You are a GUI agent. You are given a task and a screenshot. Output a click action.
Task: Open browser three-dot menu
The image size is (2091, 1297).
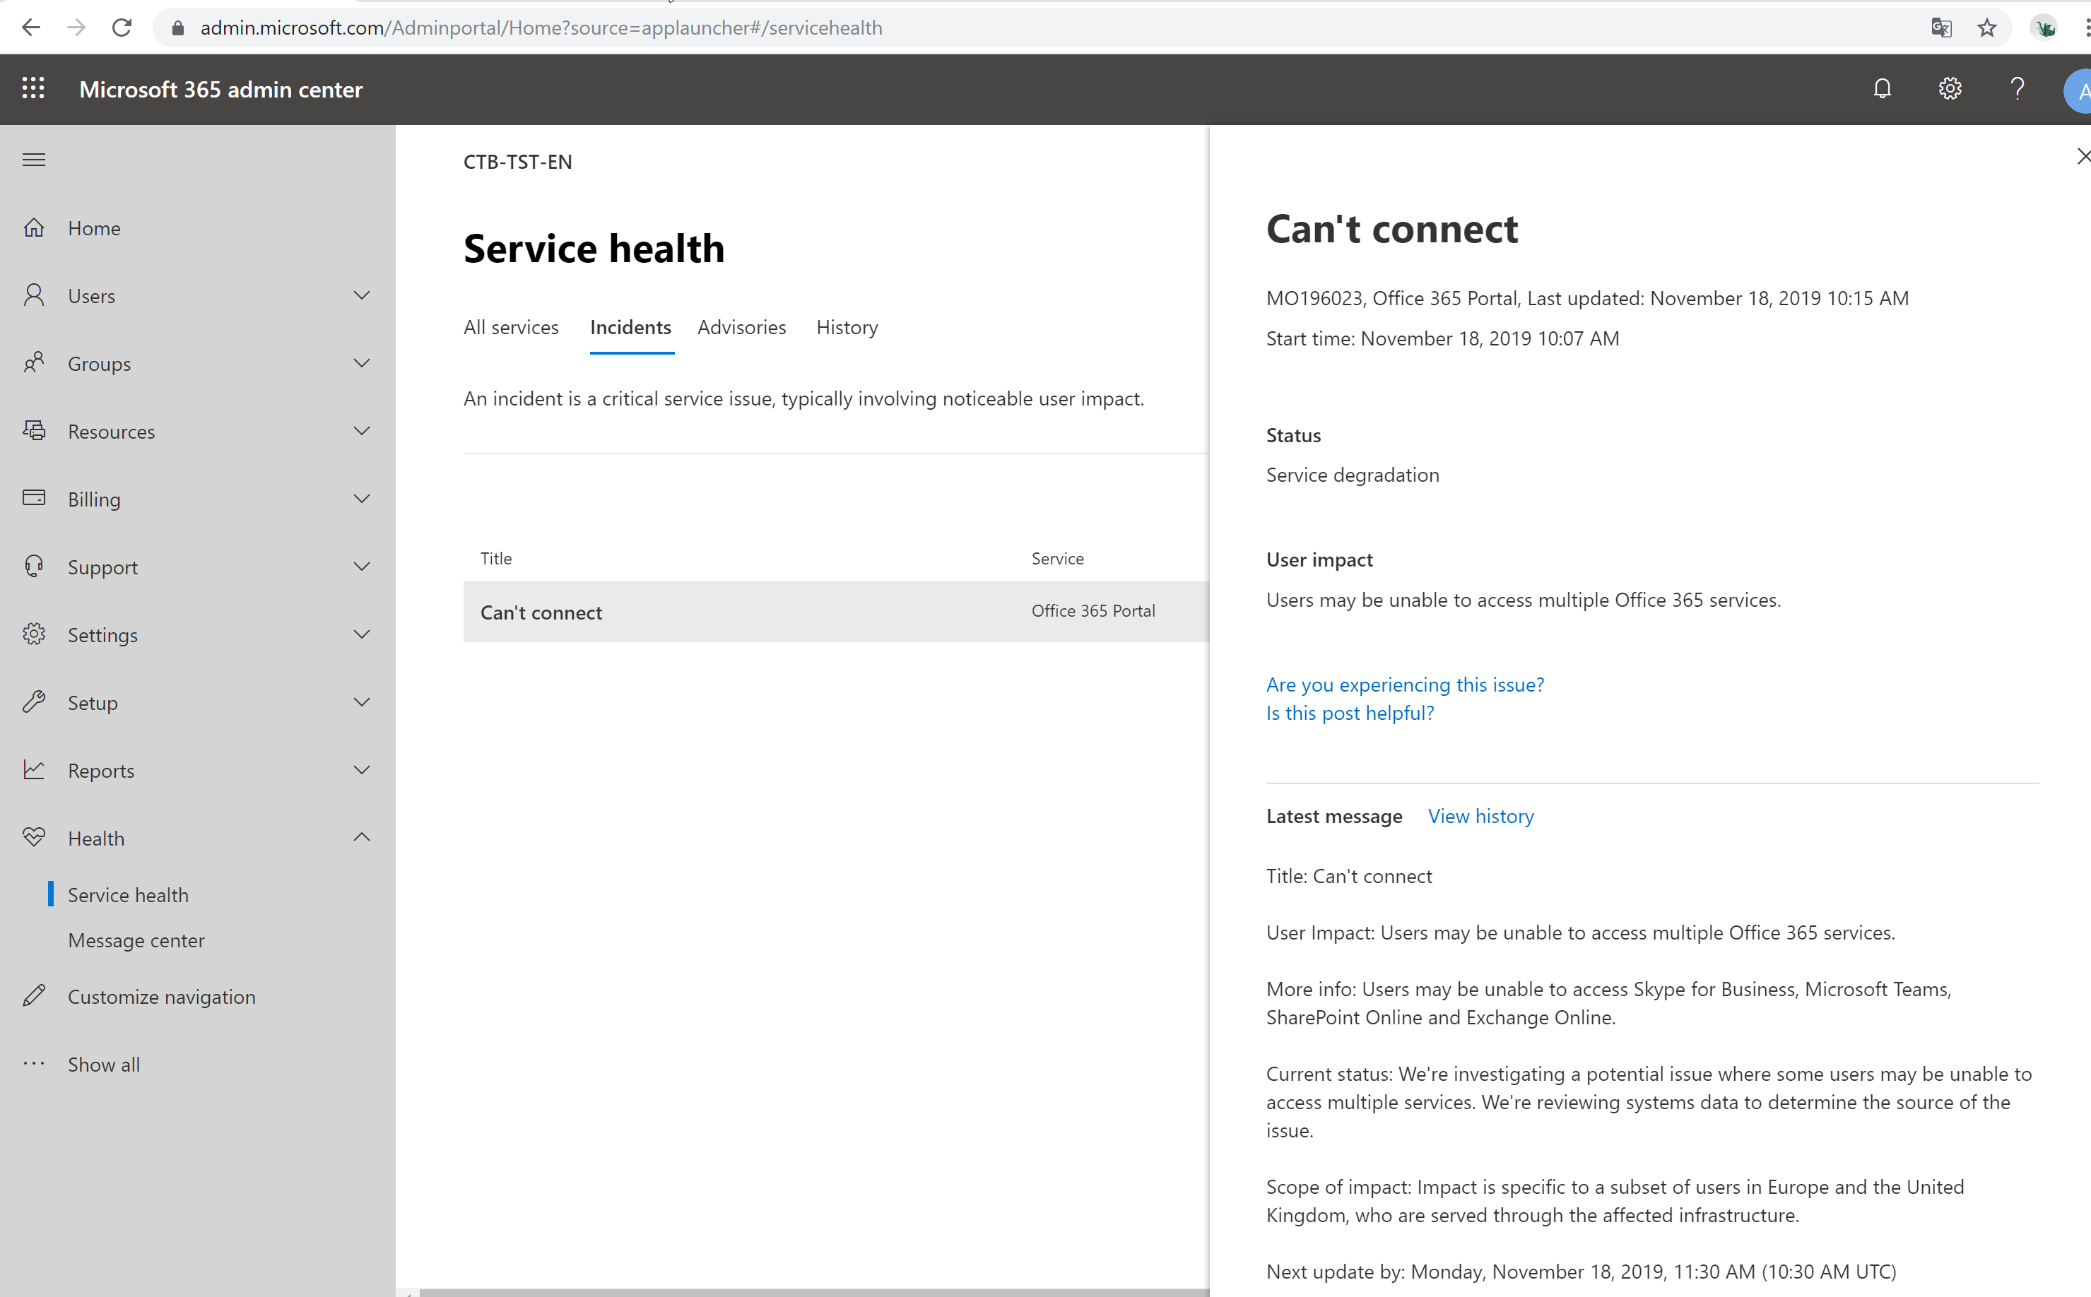pyautogui.click(x=2086, y=28)
